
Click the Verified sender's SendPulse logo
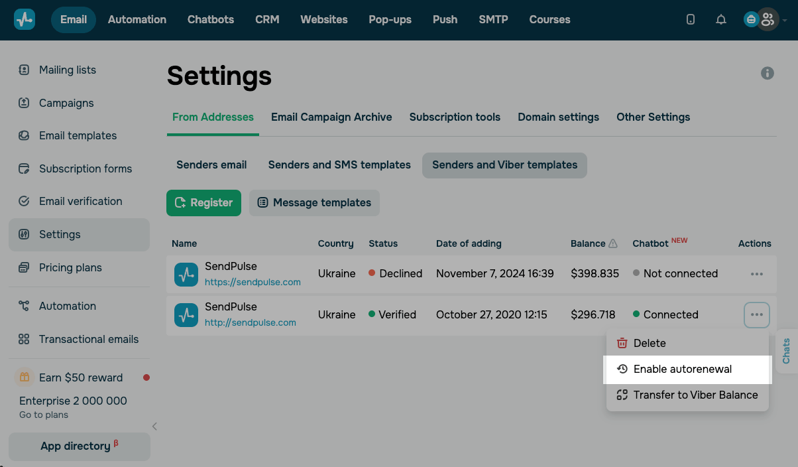(186, 314)
